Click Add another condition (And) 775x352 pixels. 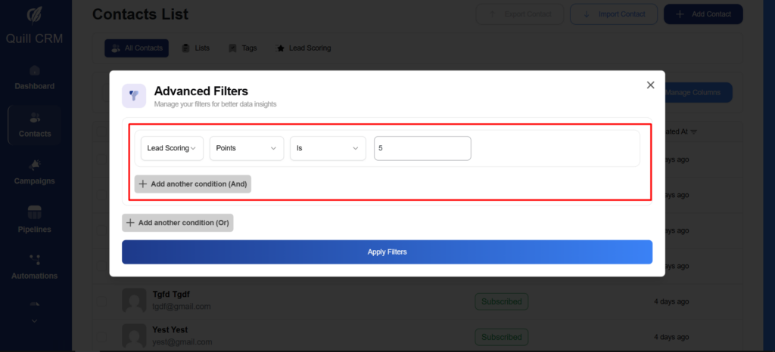click(193, 184)
